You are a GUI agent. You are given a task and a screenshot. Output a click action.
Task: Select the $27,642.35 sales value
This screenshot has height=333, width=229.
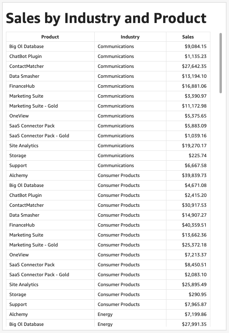[x=194, y=66]
